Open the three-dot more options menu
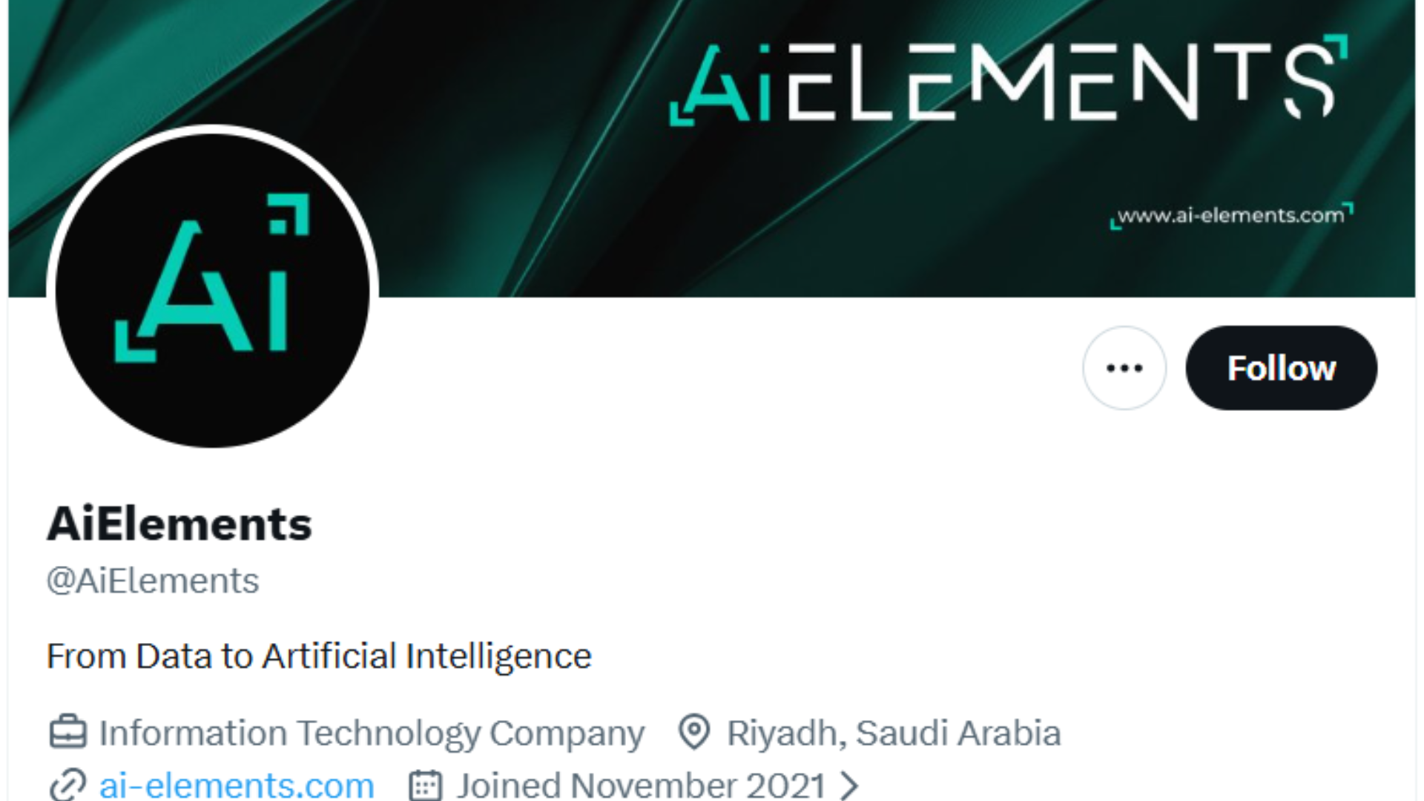 [1124, 368]
